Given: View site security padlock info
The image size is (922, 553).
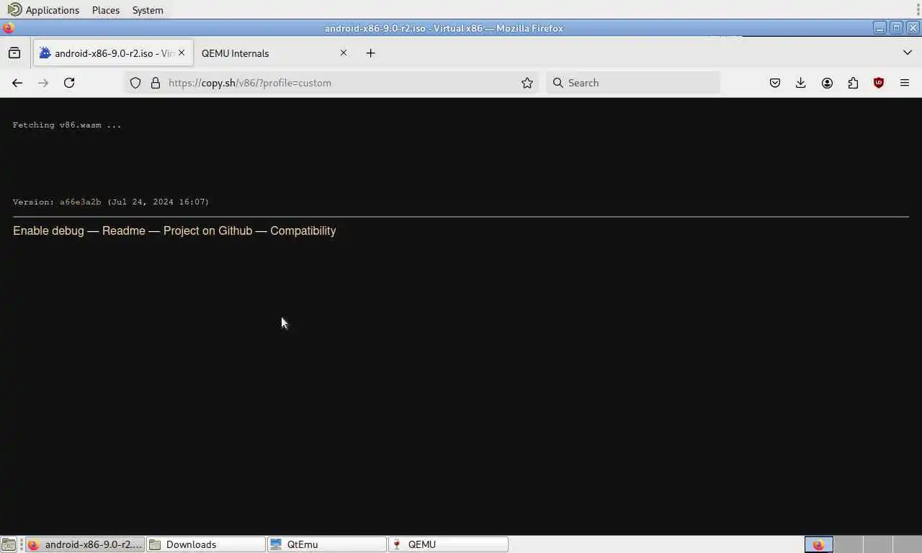Looking at the screenshot, I should click(x=155, y=83).
